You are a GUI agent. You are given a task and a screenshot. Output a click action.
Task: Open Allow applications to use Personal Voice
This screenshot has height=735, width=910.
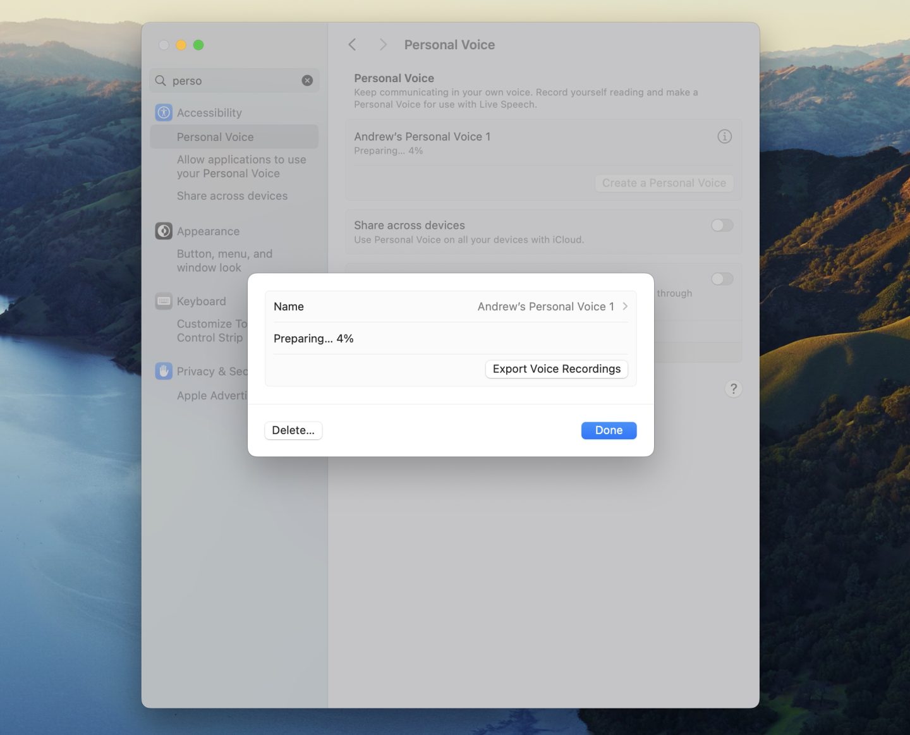click(241, 167)
